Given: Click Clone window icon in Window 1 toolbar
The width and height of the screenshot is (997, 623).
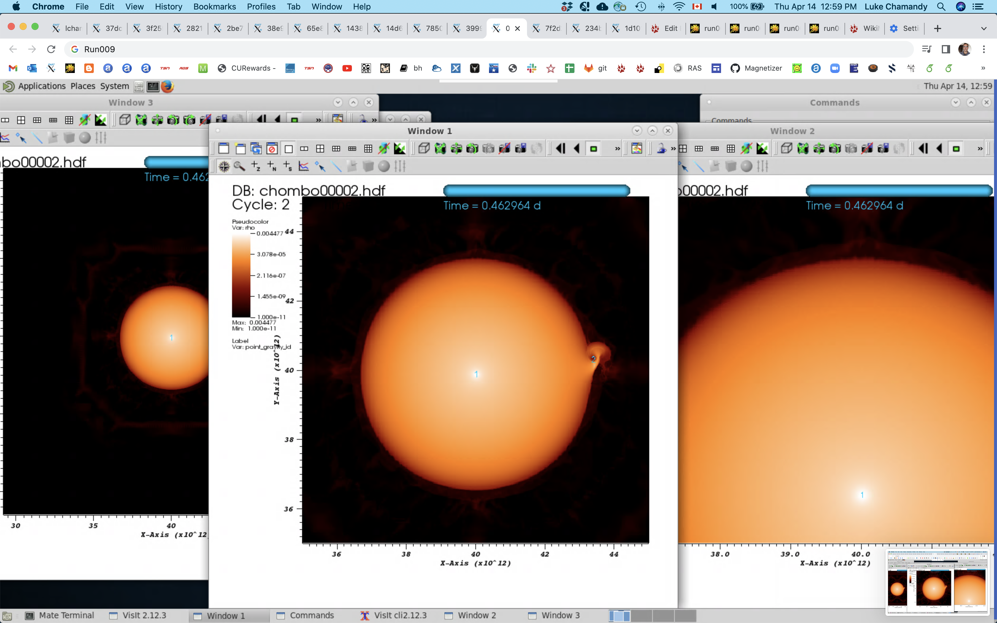Looking at the screenshot, I should 256,149.
